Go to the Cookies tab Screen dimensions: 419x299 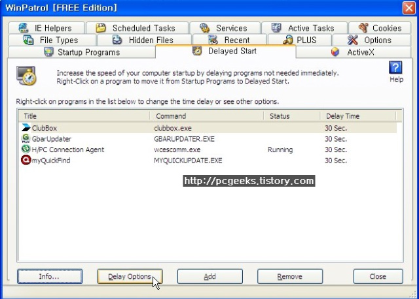tap(380, 27)
